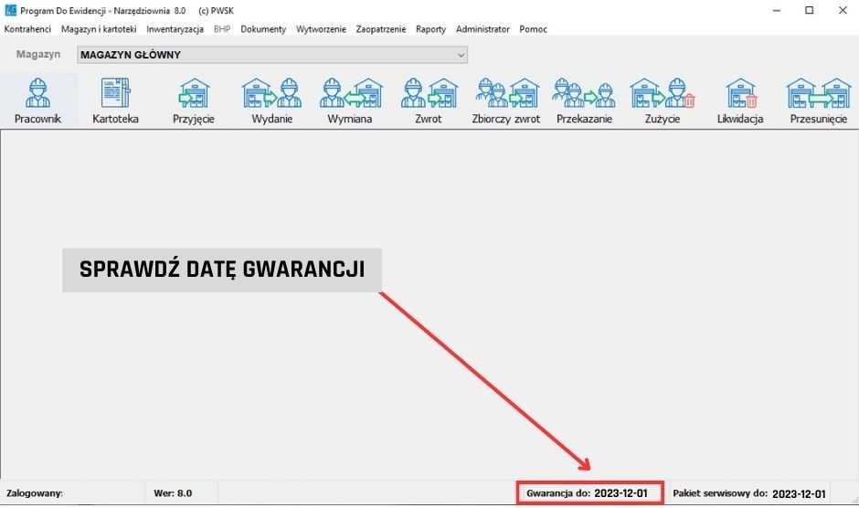The width and height of the screenshot is (859, 508).
Task: Open the Zbiorczy zwrot icon
Action: pos(505,101)
